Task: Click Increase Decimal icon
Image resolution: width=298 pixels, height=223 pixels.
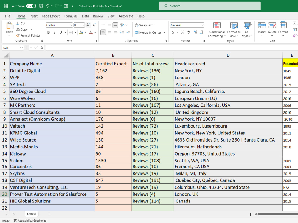Action: pyautogui.click(x=196, y=32)
